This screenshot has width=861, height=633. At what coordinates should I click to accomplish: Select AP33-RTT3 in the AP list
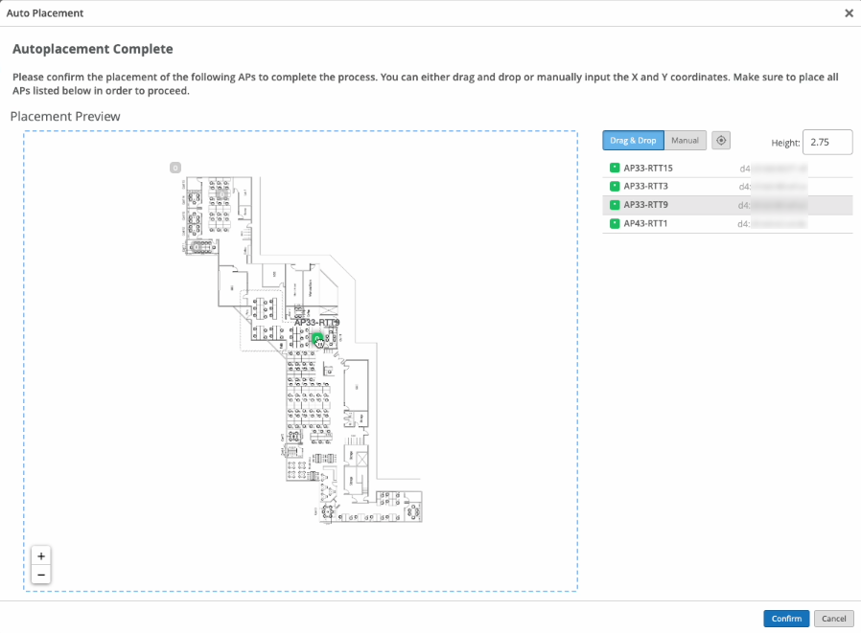pyautogui.click(x=727, y=186)
